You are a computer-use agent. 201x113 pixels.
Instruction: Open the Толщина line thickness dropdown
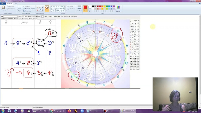coord(79,9)
